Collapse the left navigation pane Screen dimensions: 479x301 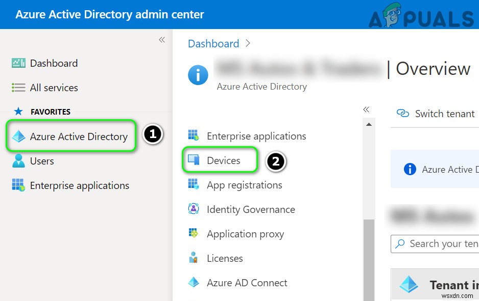(162, 40)
